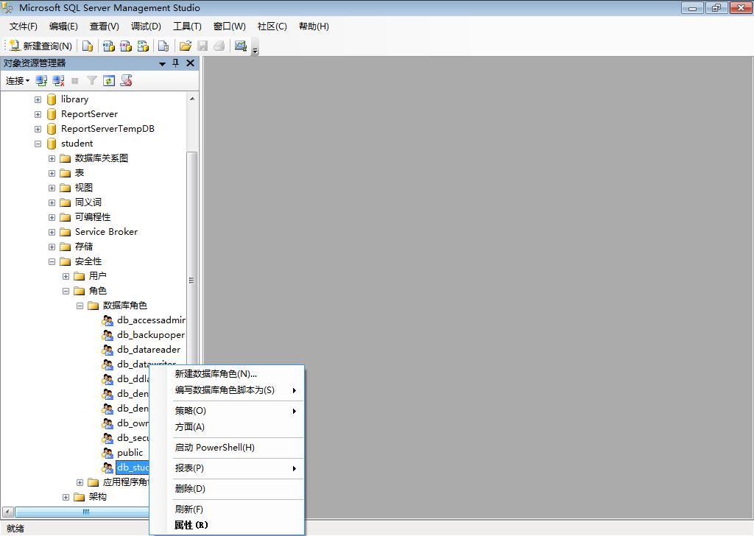Click the Activity Monitor icon
Viewport: 754px width, 536px height.
click(241, 46)
